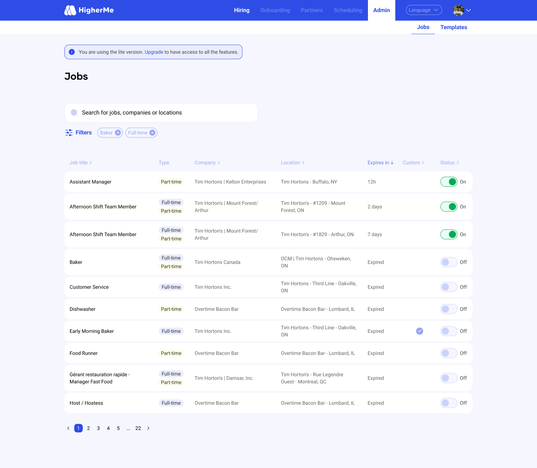Open the Baker job row
This screenshot has width=537, height=468.
tap(268, 262)
